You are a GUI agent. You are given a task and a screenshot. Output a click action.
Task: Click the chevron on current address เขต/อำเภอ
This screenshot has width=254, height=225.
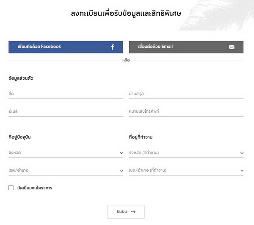[x=121, y=171]
